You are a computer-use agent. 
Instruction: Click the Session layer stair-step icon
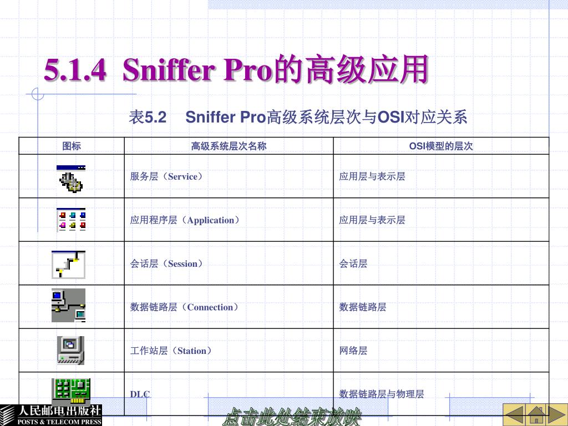coord(68,265)
